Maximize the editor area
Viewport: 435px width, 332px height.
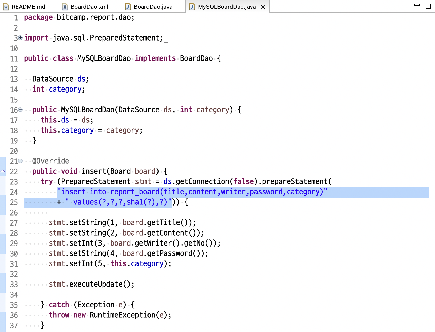(428, 6)
